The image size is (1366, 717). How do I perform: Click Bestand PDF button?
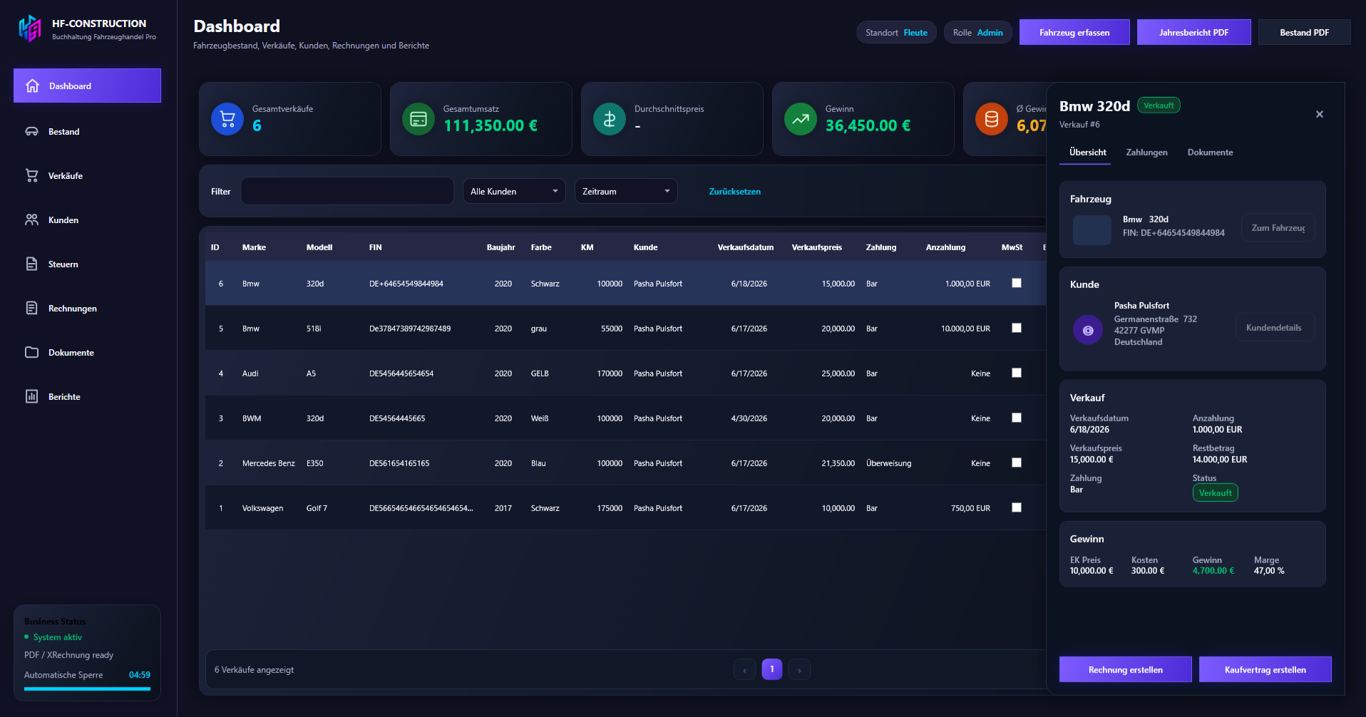pyautogui.click(x=1304, y=32)
